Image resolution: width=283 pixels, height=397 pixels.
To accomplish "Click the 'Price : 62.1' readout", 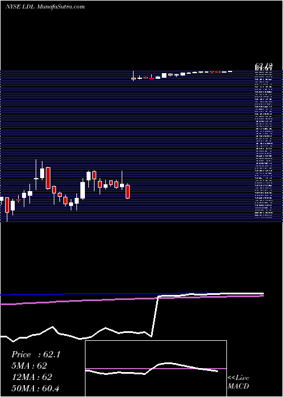I will [x=36, y=354].
